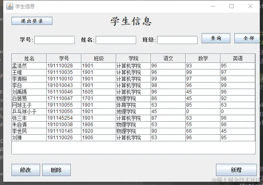
Task: Click the 退出登录 logout button
Action: [32, 21]
